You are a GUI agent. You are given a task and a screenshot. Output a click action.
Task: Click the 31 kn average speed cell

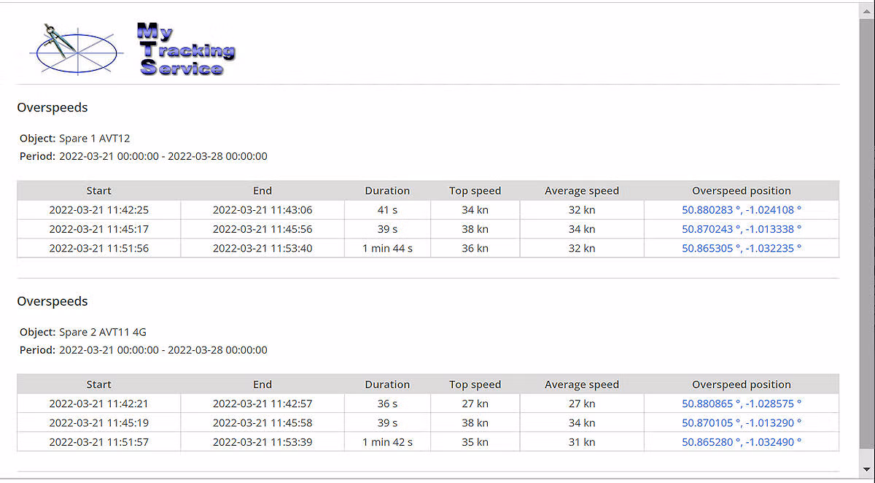582,442
